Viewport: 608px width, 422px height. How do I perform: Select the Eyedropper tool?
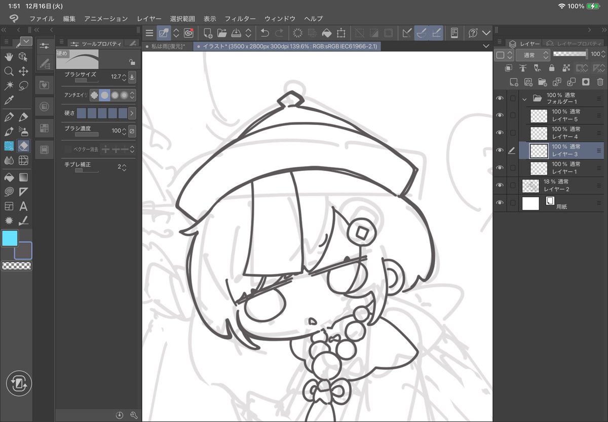[x=9, y=100]
